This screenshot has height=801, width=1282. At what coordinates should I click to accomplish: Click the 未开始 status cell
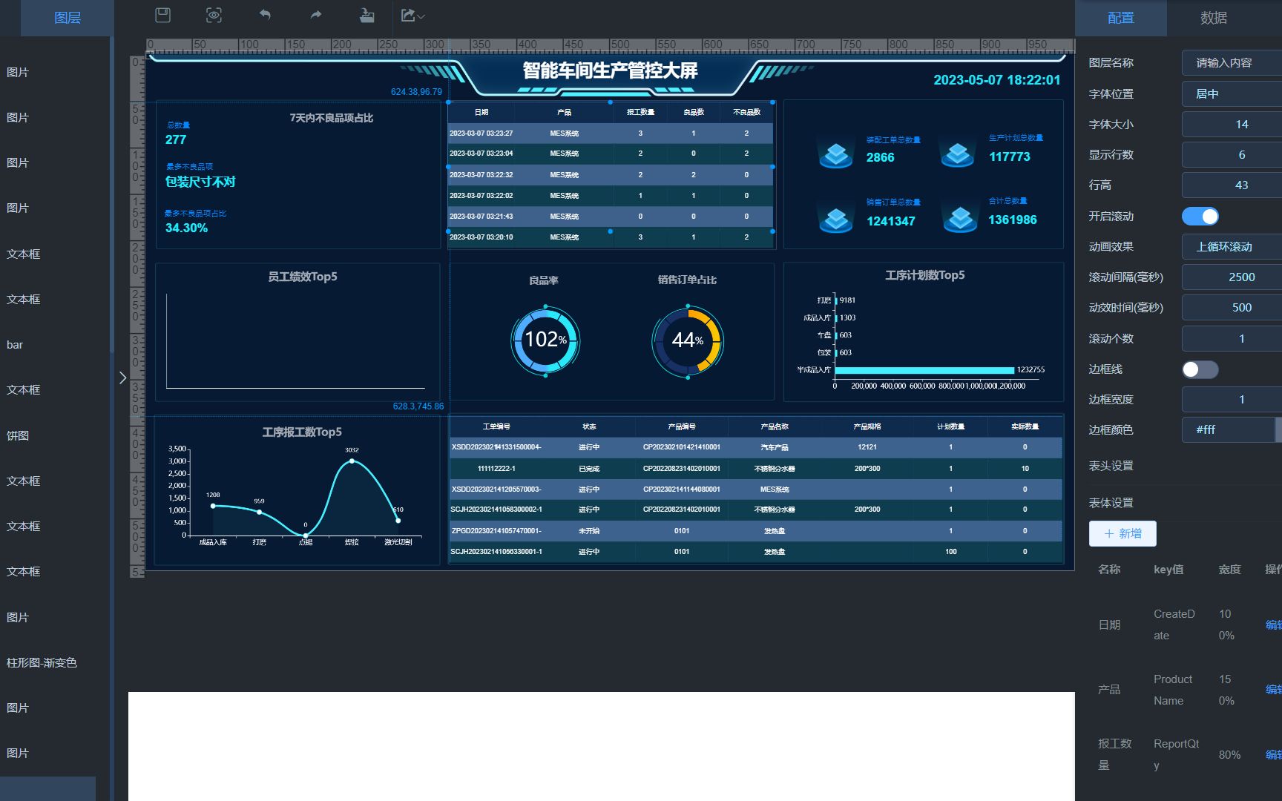589,531
